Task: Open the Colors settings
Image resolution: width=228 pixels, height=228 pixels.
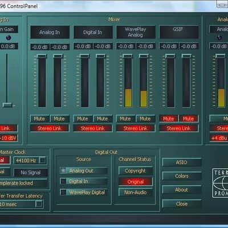Action: point(182,176)
